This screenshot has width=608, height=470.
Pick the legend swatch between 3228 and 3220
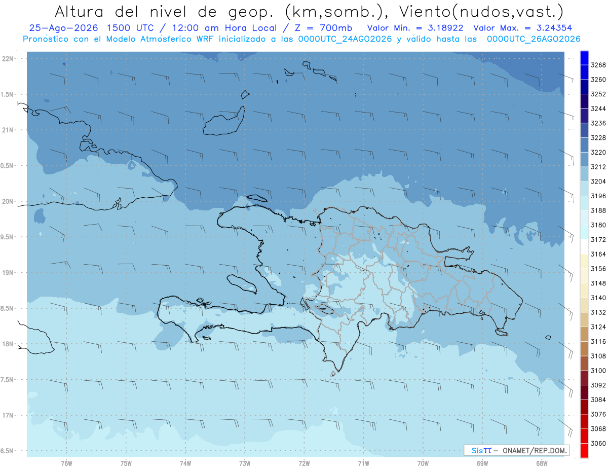pyautogui.click(x=584, y=145)
